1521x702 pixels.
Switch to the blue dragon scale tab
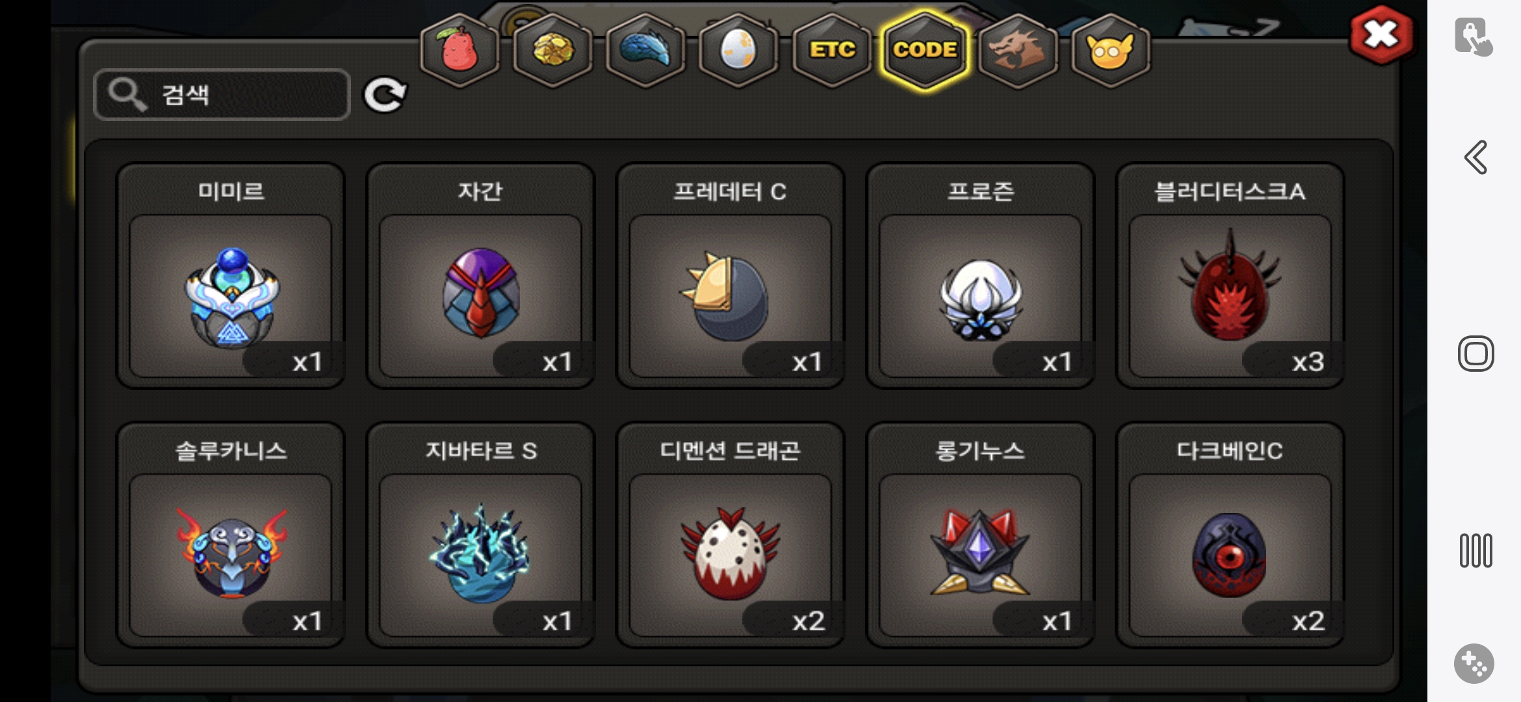point(645,50)
